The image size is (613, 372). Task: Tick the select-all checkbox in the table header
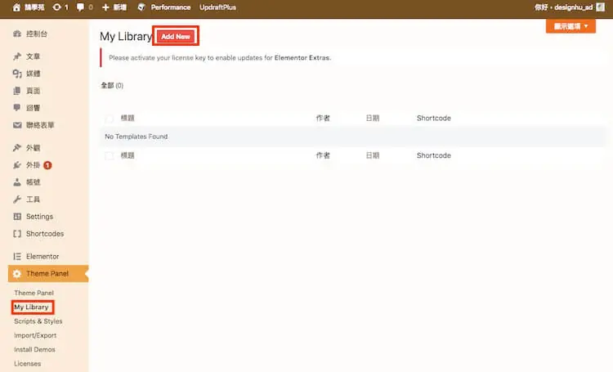[x=110, y=118]
